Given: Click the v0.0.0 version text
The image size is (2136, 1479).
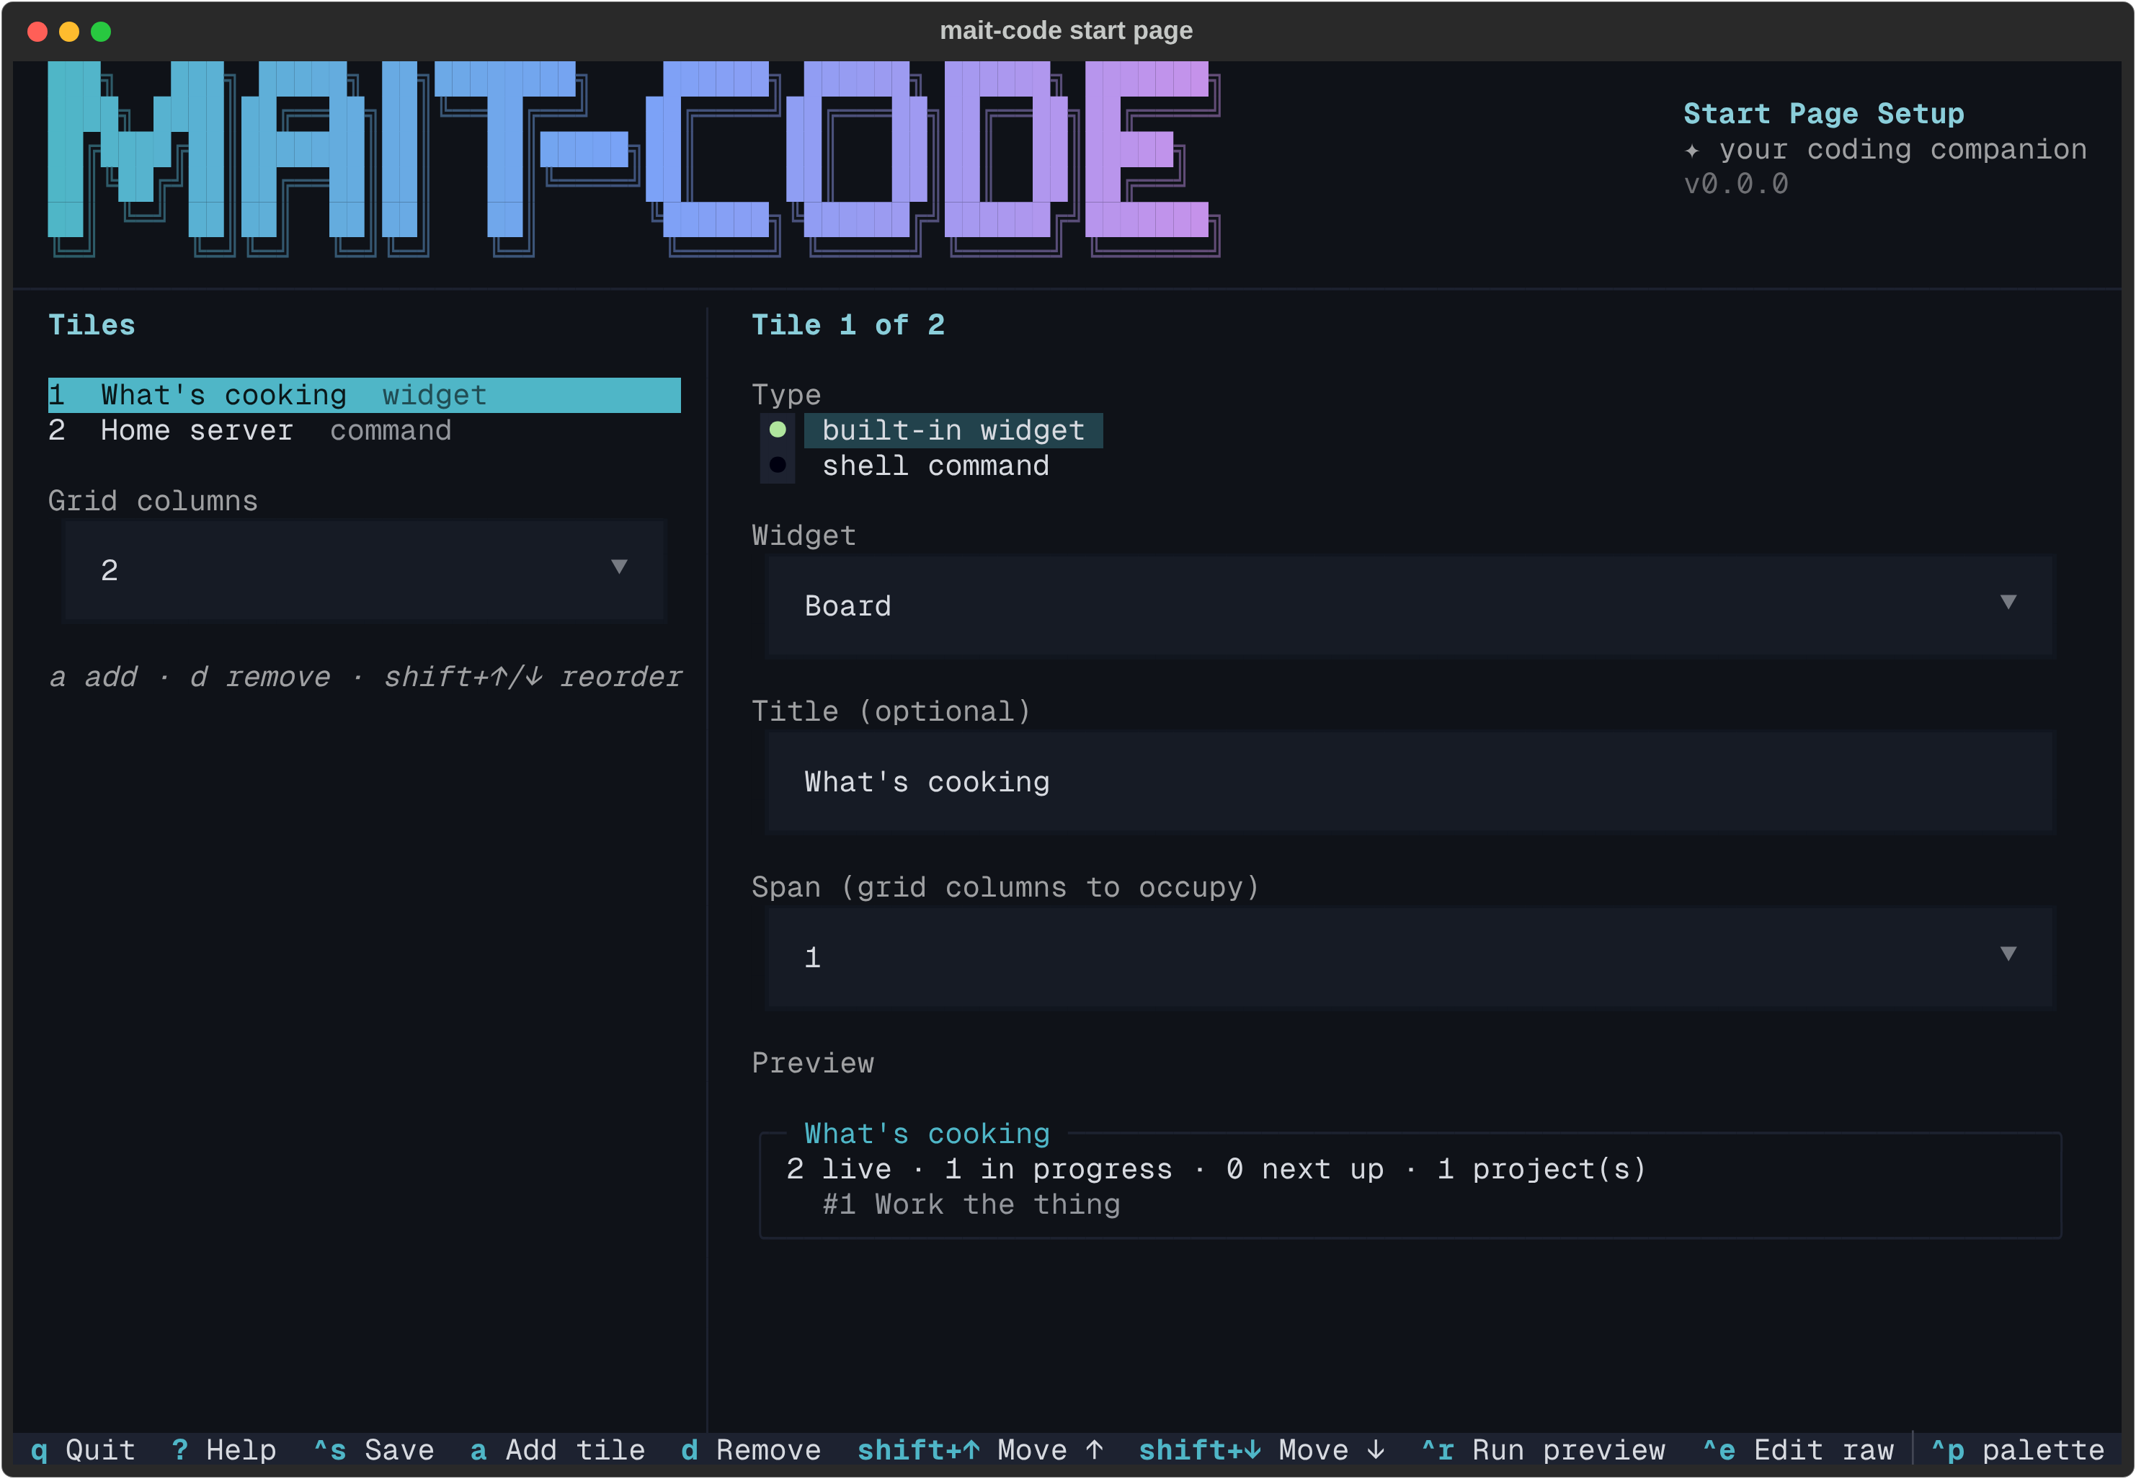Looking at the screenshot, I should pos(1735,184).
